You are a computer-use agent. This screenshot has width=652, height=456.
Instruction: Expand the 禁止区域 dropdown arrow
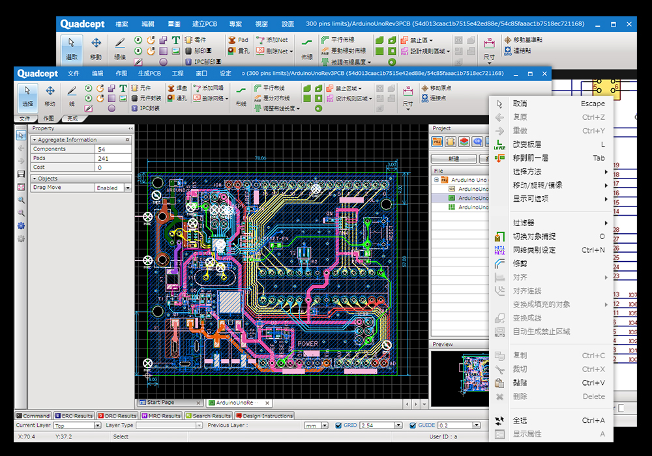tap(360, 89)
